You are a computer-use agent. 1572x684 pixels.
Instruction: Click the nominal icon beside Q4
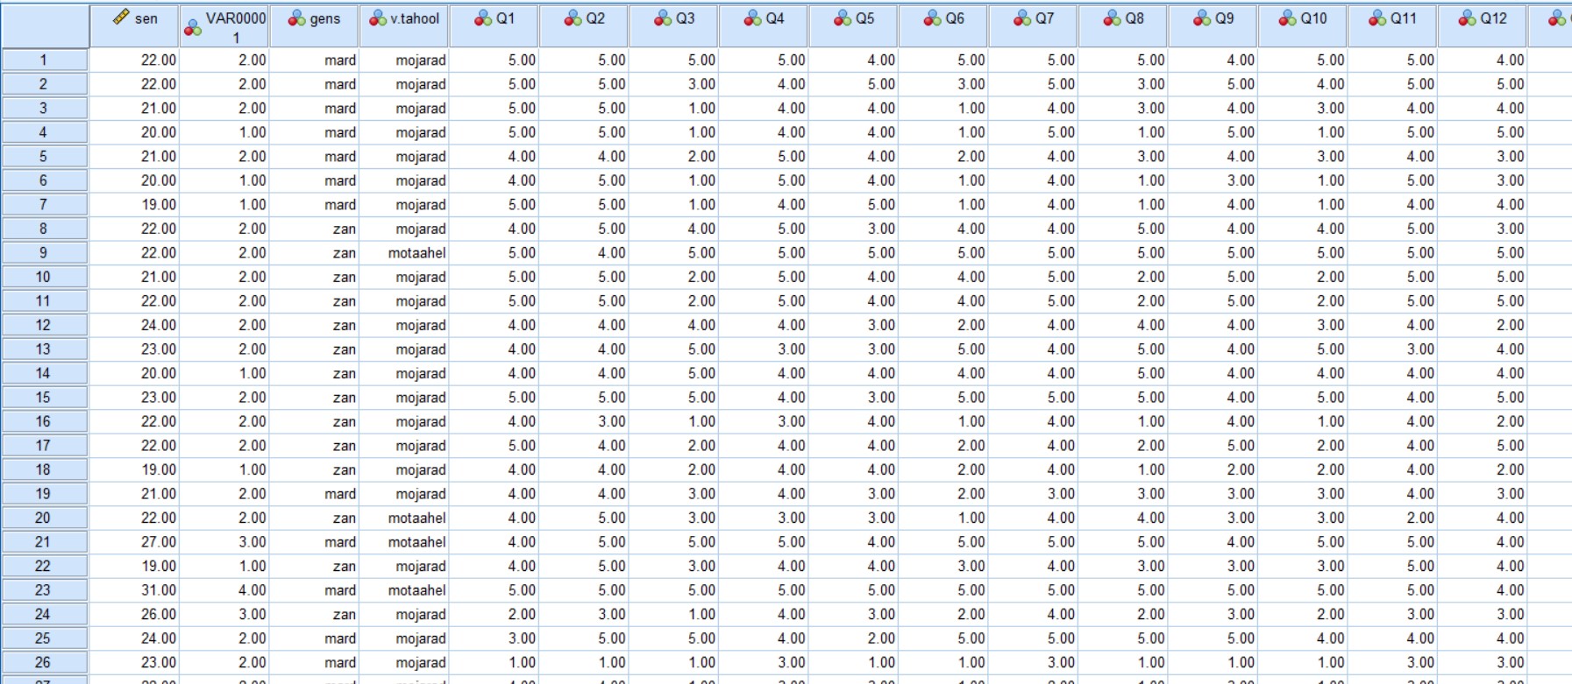coord(753,18)
